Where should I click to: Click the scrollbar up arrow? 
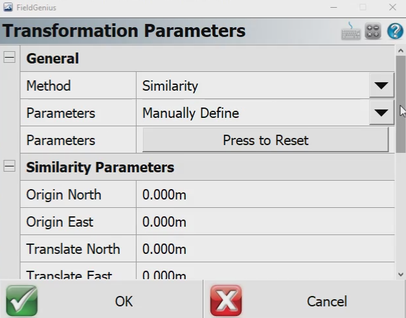[x=401, y=50]
